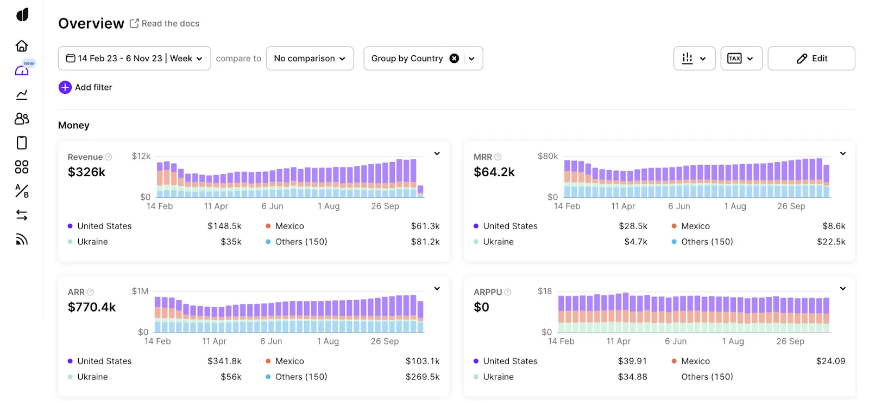Screen dimensions: 869x401
Task: Open the No comparison dropdown
Action: click(310, 59)
